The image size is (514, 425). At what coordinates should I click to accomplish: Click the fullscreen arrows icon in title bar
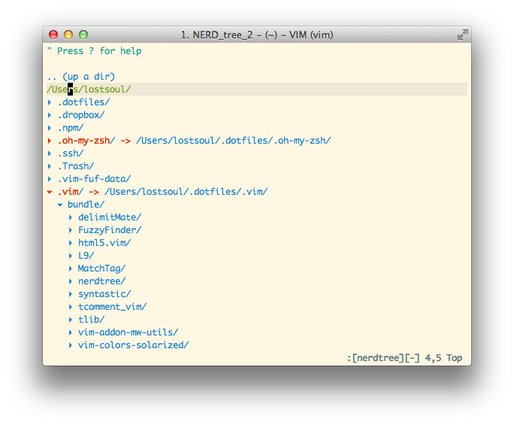(x=463, y=35)
